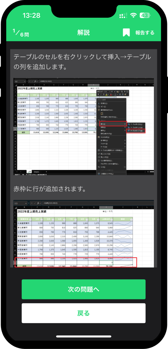This screenshot has height=349, width=168.
Task: Go to next question with 次の問題へ
Action: [84, 289]
